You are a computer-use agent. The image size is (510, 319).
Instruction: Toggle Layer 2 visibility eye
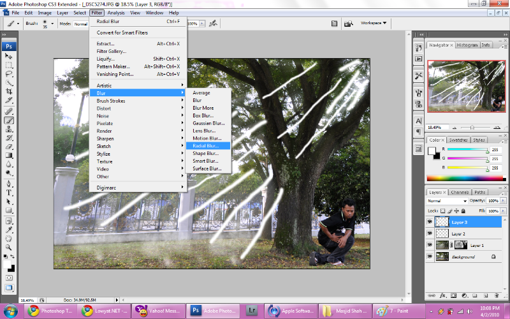pos(430,234)
